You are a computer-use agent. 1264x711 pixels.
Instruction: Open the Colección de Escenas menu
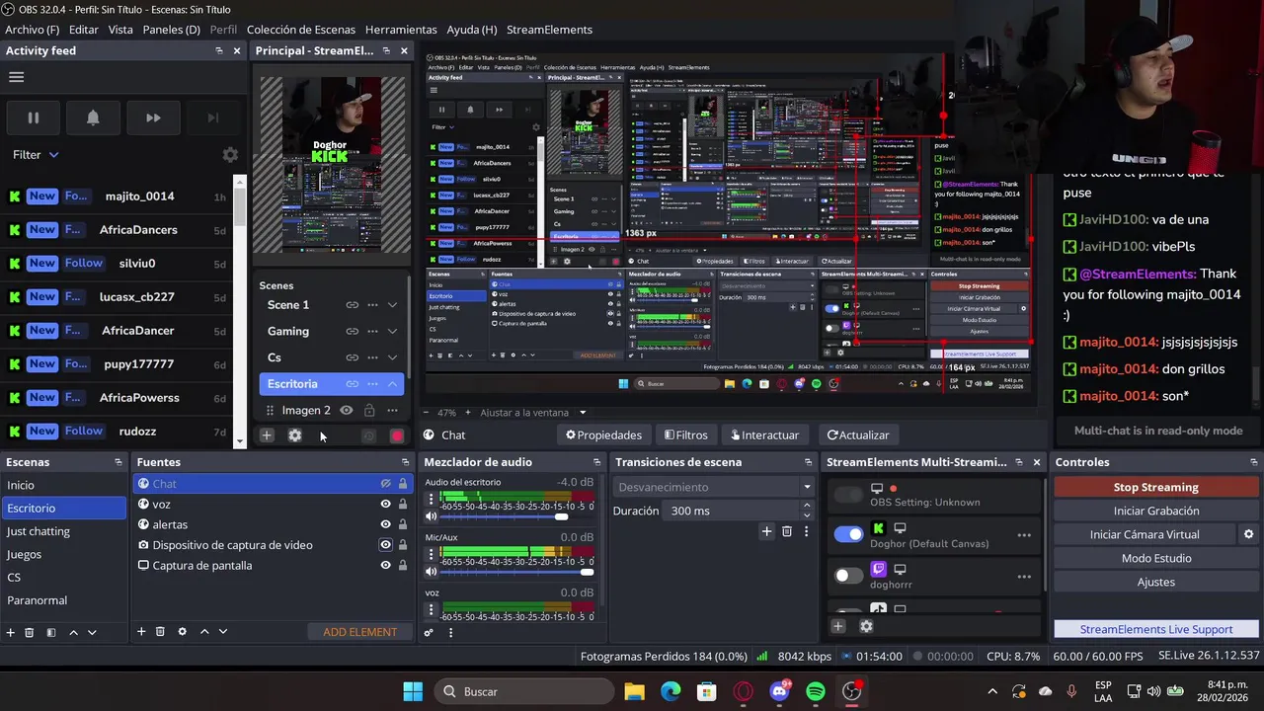301,30
